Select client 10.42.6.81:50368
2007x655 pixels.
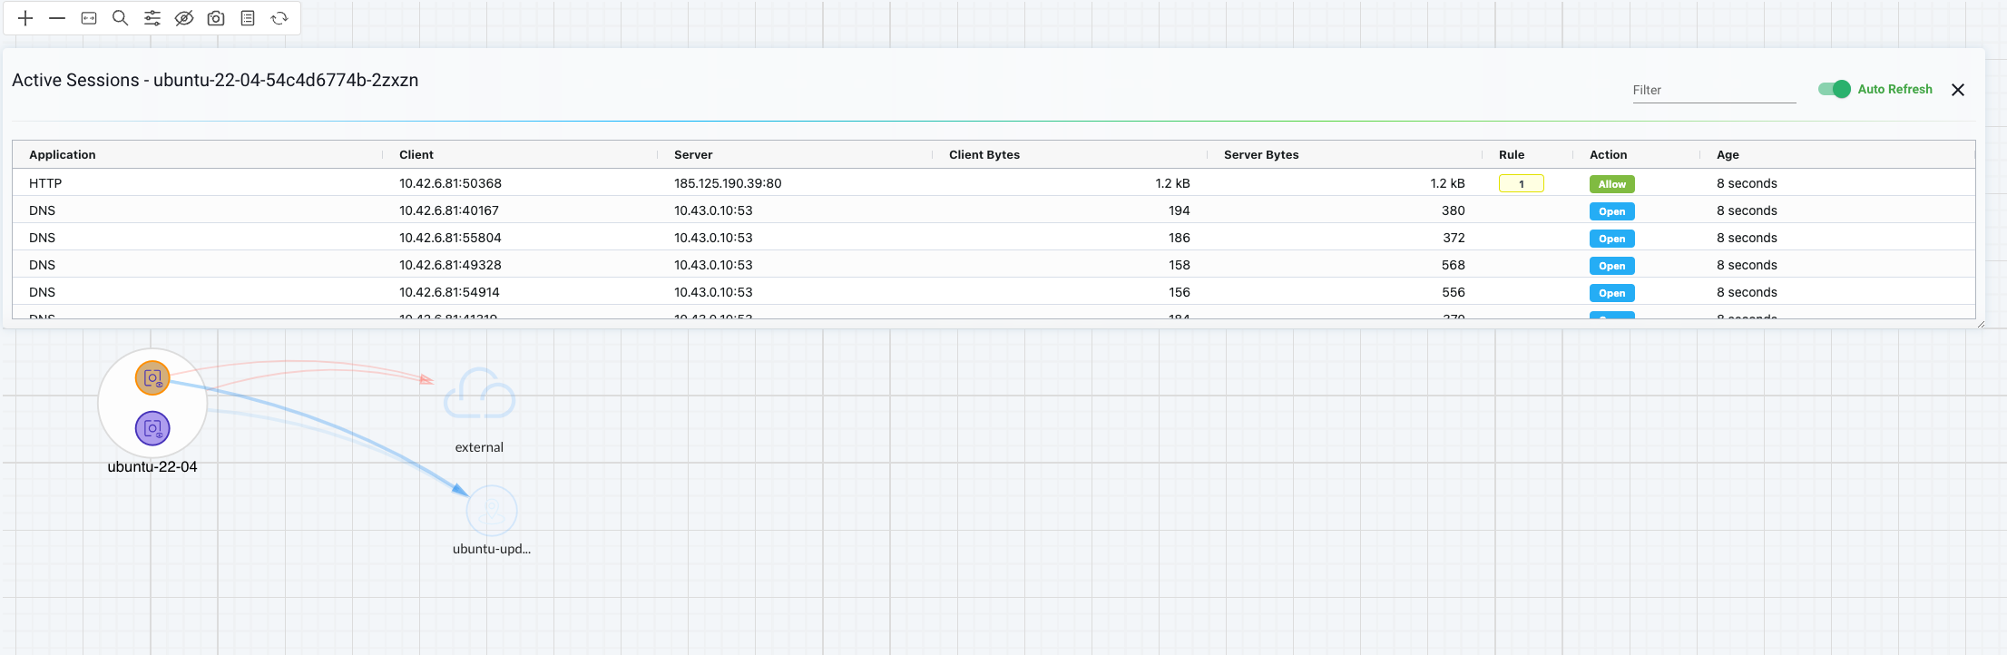click(x=450, y=183)
